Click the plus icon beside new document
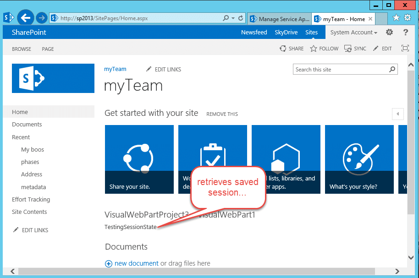The width and height of the screenshot is (419, 278). (109, 264)
